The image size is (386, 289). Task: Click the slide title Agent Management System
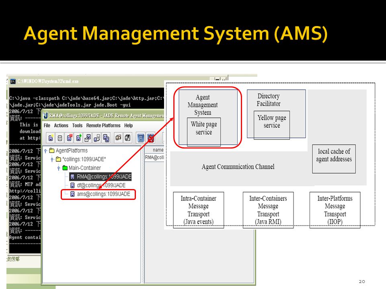tap(176, 34)
